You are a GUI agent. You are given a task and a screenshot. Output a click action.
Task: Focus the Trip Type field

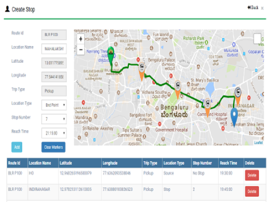54,91
